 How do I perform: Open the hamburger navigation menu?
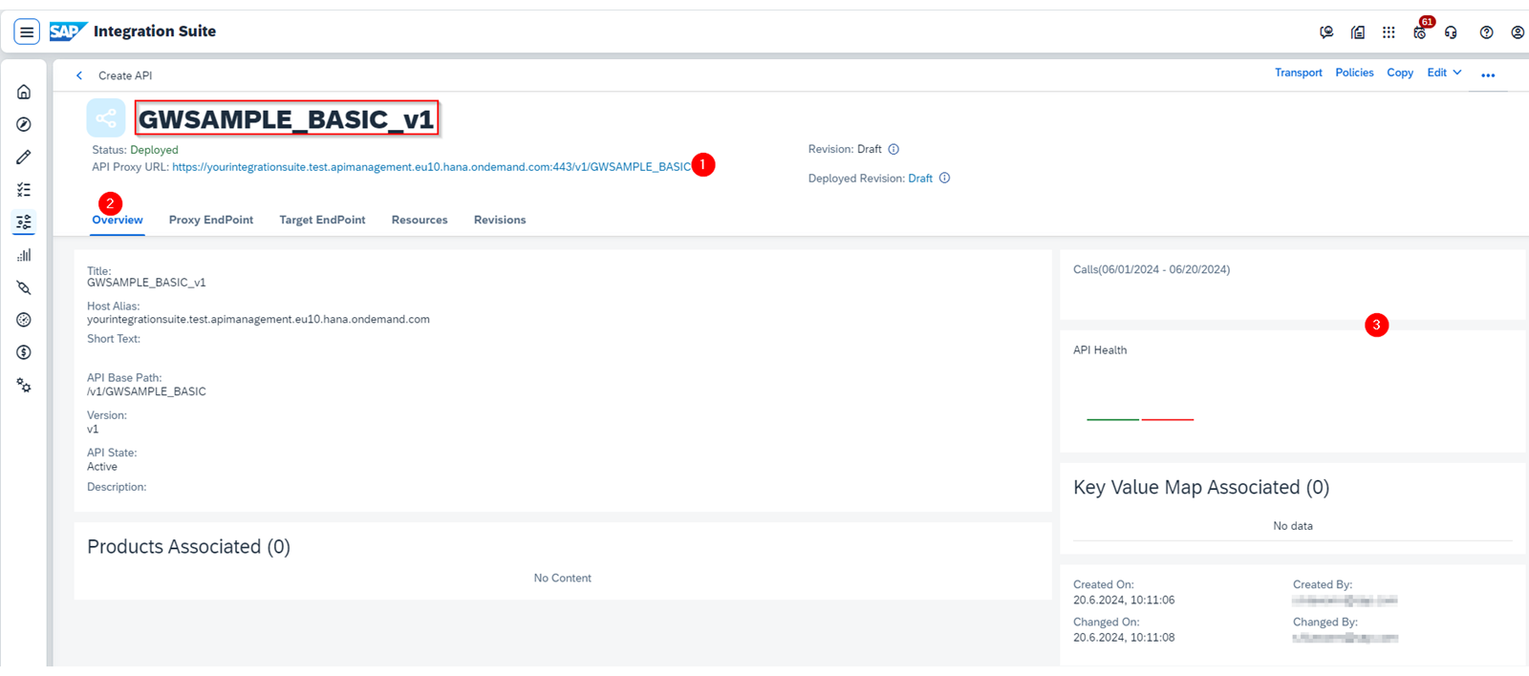27,32
